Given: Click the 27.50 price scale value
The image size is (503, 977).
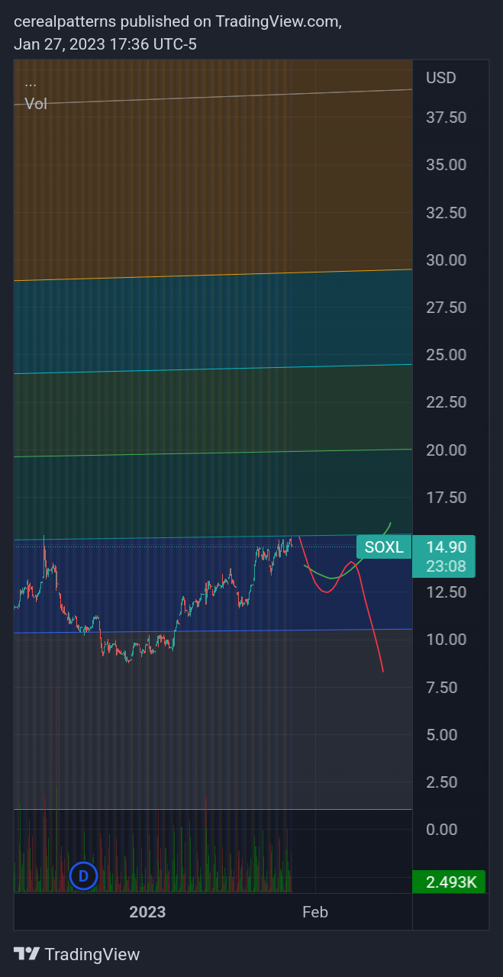Looking at the screenshot, I should click(x=447, y=308).
